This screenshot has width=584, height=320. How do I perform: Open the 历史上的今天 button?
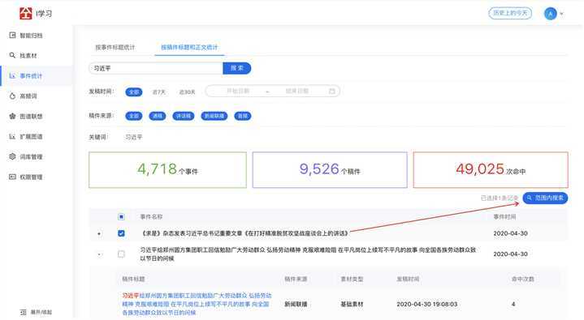pyautogui.click(x=510, y=13)
